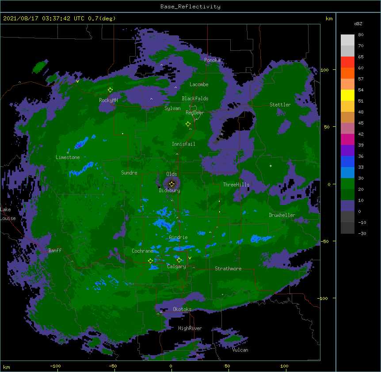Click the Limestone label
Screen dimensions: 381x372
pos(68,157)
